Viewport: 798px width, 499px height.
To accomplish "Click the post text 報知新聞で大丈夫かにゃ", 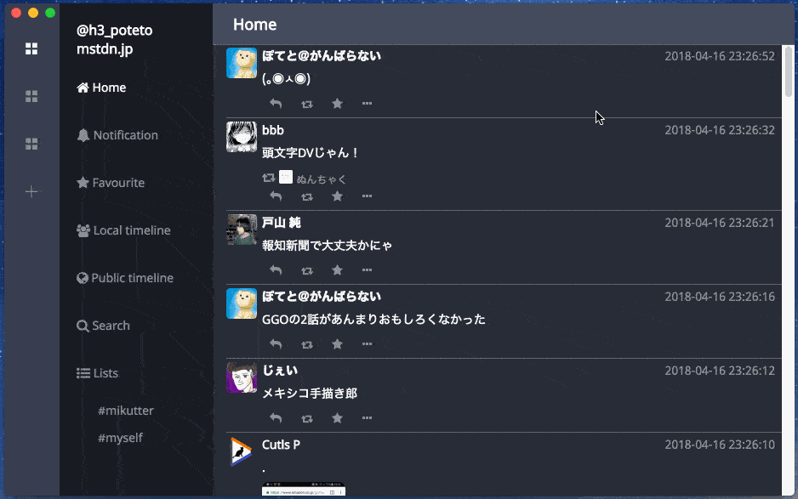I will point(327,246).
